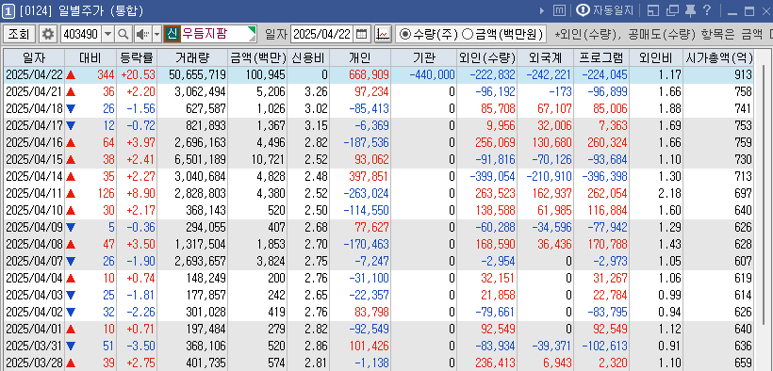Click the 외국계 column header
This screenshot has height=371, width=773.
pyautogui.click(x=545, y=58)
